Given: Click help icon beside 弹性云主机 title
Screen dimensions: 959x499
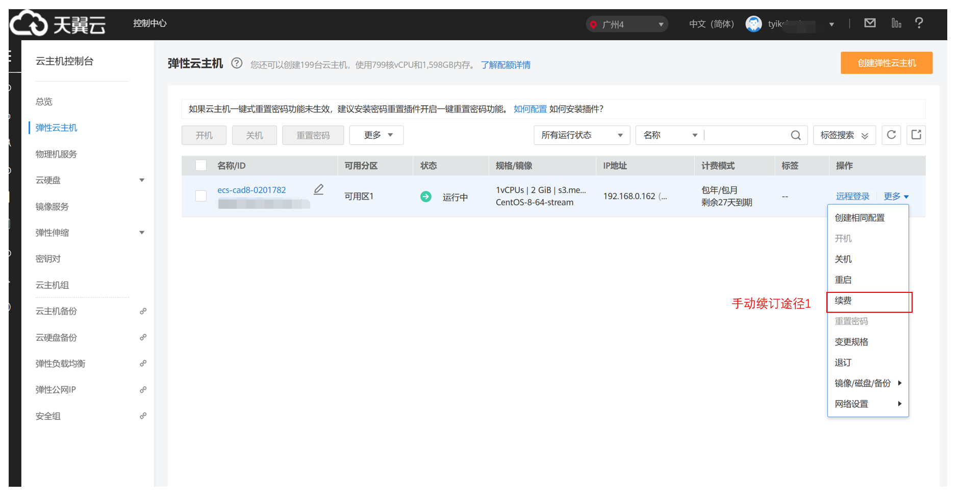Looking at the screenshot, I should (x=237, y=63).
